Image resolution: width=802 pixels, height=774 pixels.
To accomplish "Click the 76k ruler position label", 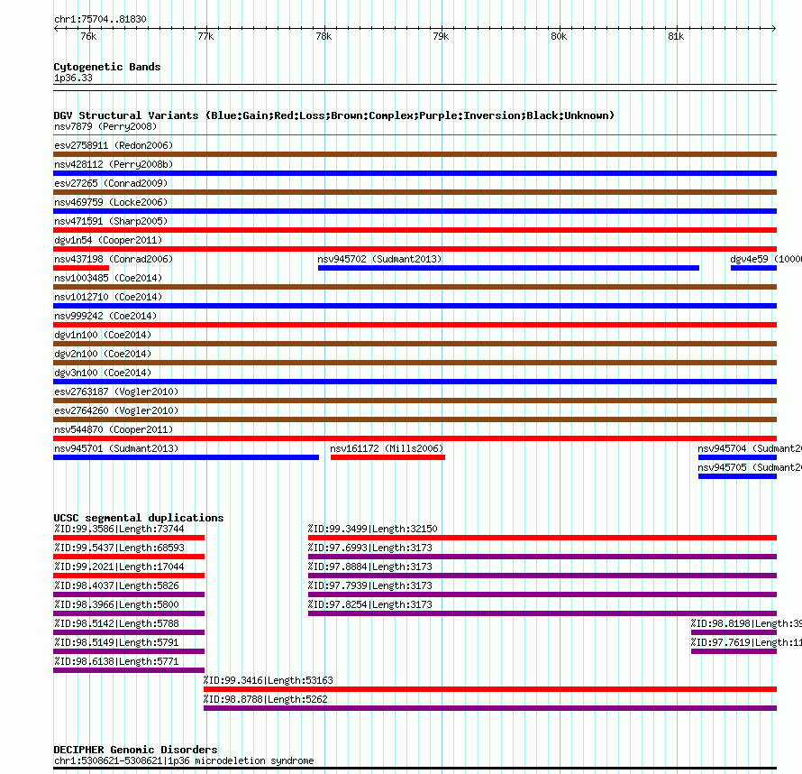I will [x=88, y=36].
